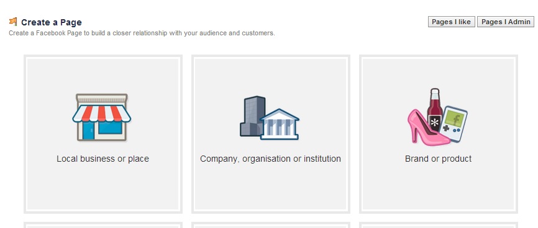Choose the Brand or product label

(x=438, y=159)
